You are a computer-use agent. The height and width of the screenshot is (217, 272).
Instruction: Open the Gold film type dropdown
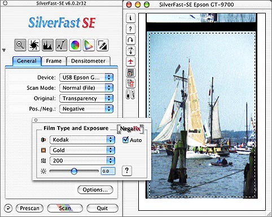82,150
